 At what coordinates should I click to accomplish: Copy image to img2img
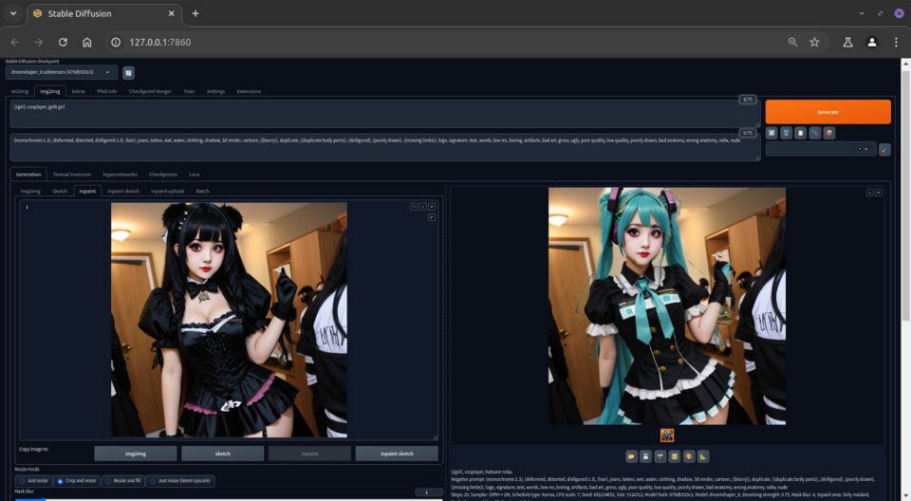coord(136,454)
